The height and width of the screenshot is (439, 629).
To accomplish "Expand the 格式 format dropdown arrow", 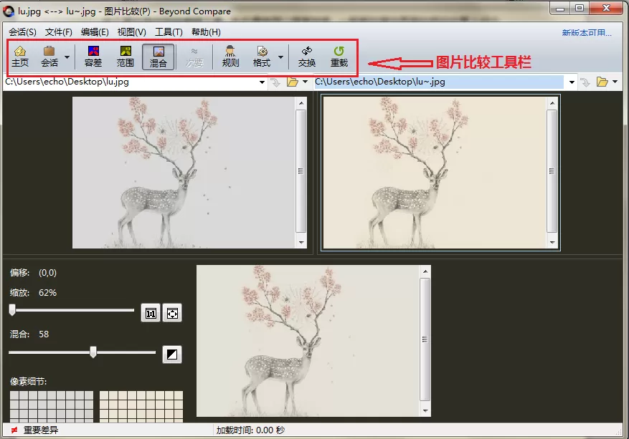I will pyautogui.click(x=281, y=57).
